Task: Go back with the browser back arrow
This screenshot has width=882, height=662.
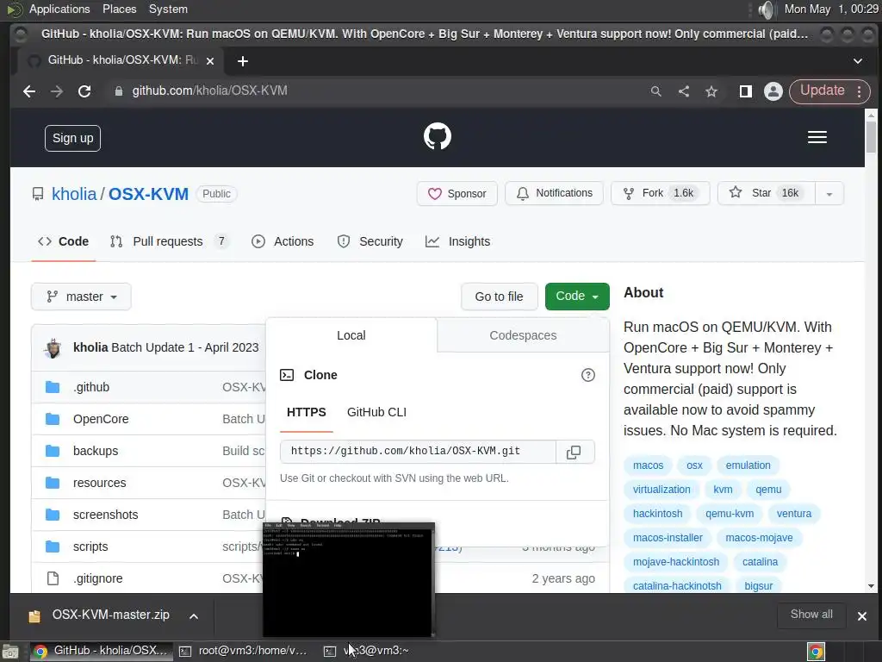Action: coord(29,91)
